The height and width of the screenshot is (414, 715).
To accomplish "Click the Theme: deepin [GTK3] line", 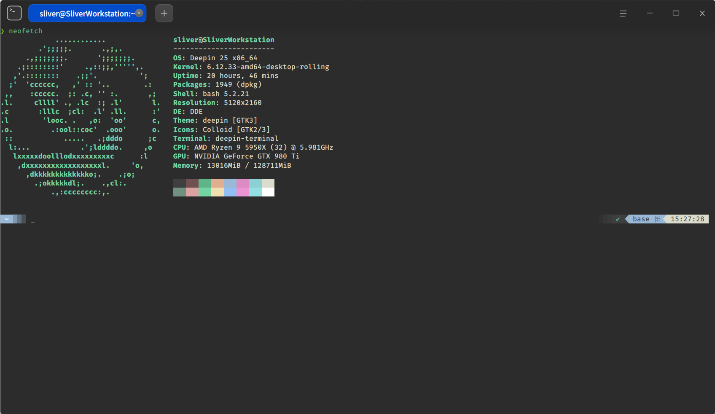I will point(215,121).
